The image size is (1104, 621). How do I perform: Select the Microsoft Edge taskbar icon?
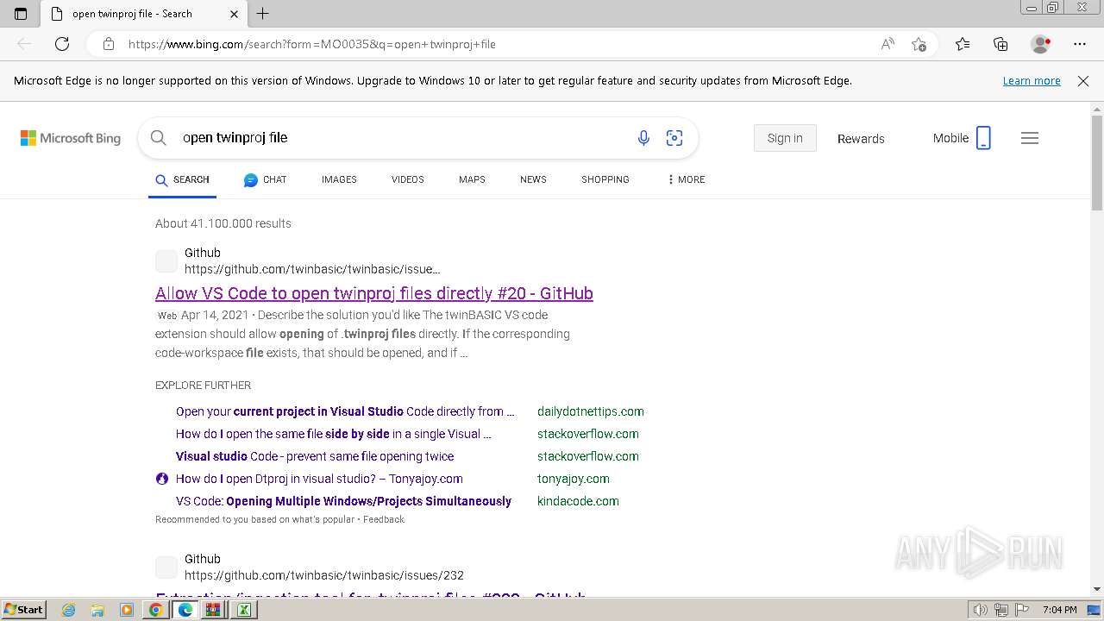point(185,610)
